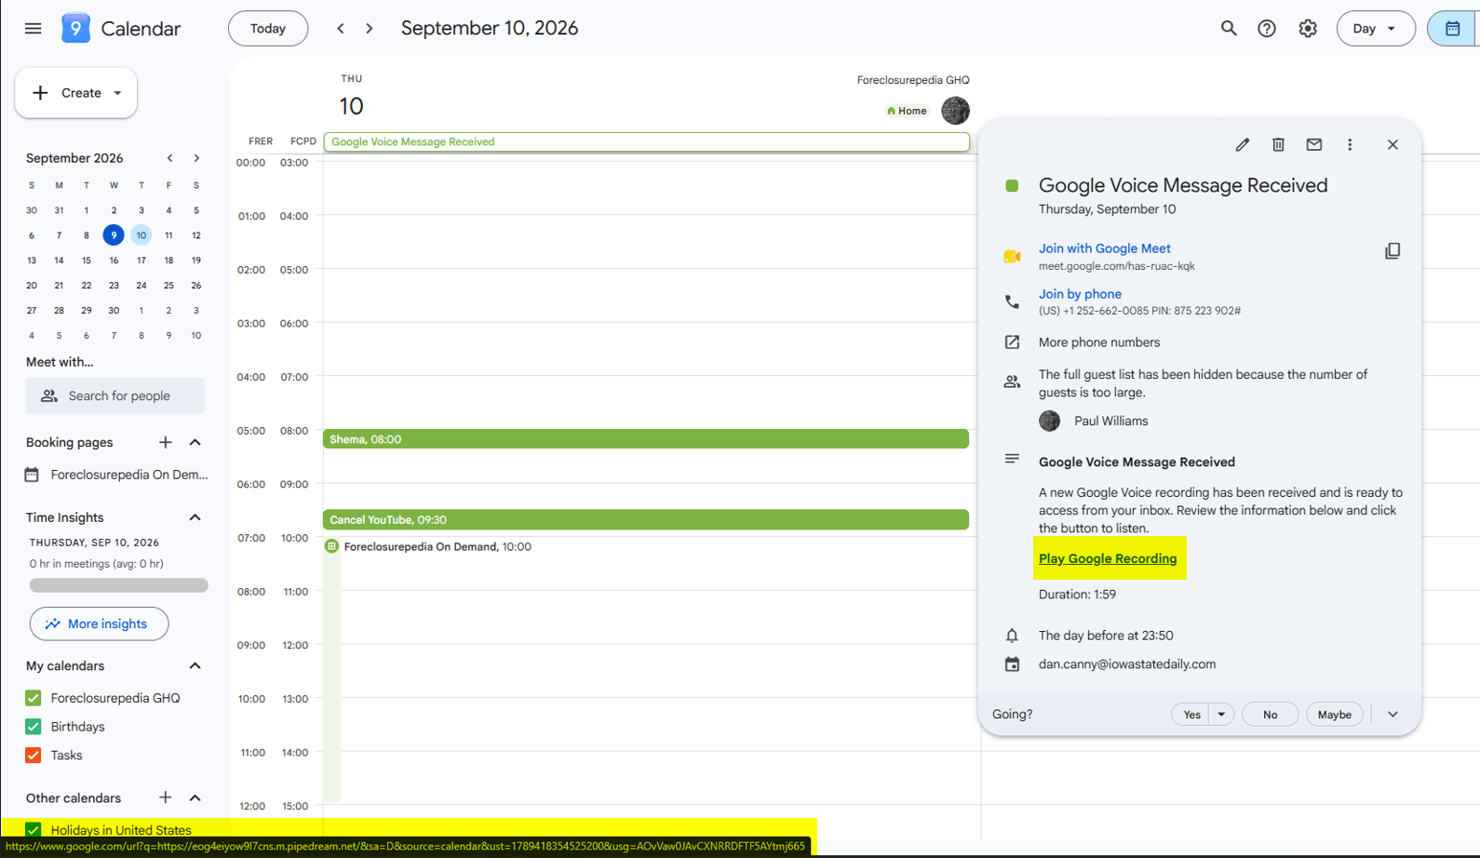The height and width of the screenshot is (858, 1480).
Task: Open the Create dropdown arrow
Action: (117, 93)
